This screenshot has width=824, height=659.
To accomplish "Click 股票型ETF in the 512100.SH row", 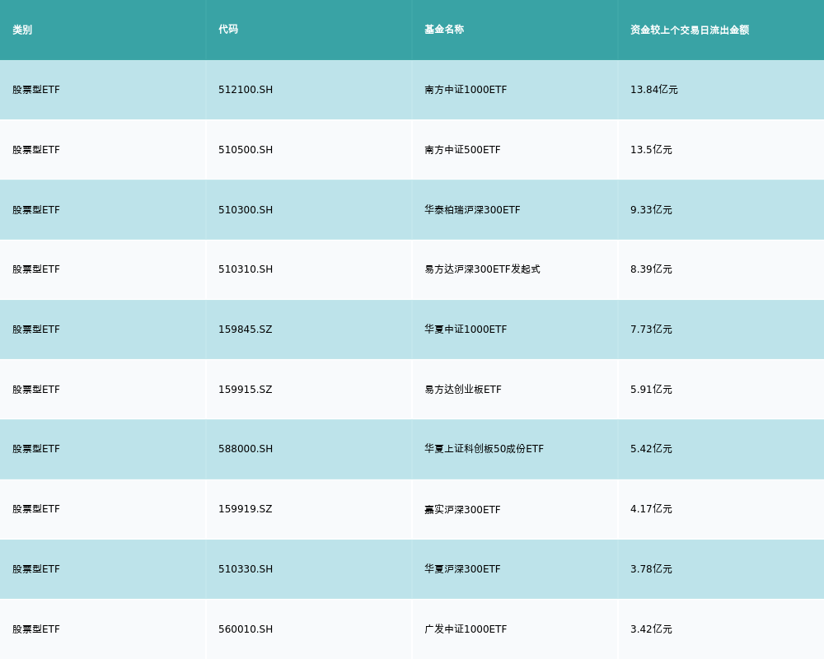I will point(36,90).
